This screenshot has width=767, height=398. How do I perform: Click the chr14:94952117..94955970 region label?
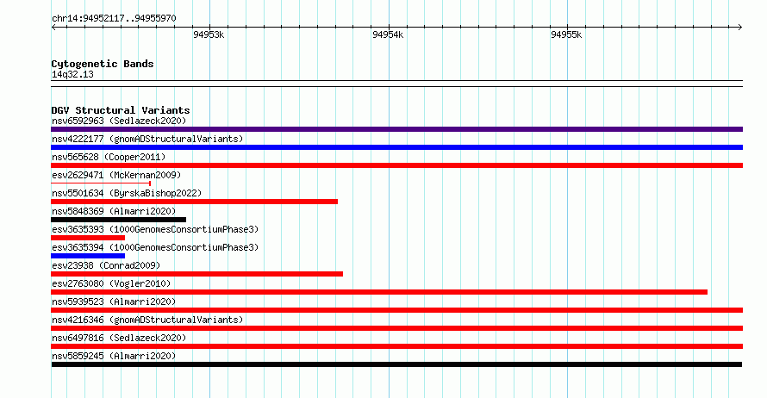pos(114,19)
